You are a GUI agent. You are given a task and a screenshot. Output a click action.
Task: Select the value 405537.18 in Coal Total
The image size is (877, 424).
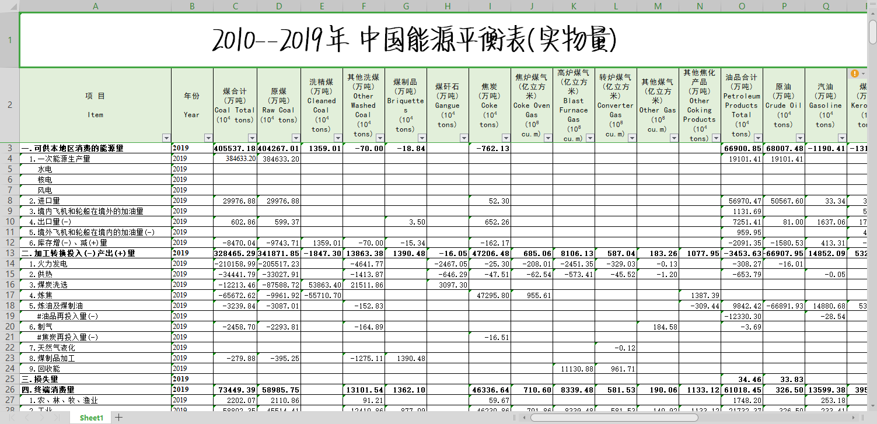tap(235, 148)
